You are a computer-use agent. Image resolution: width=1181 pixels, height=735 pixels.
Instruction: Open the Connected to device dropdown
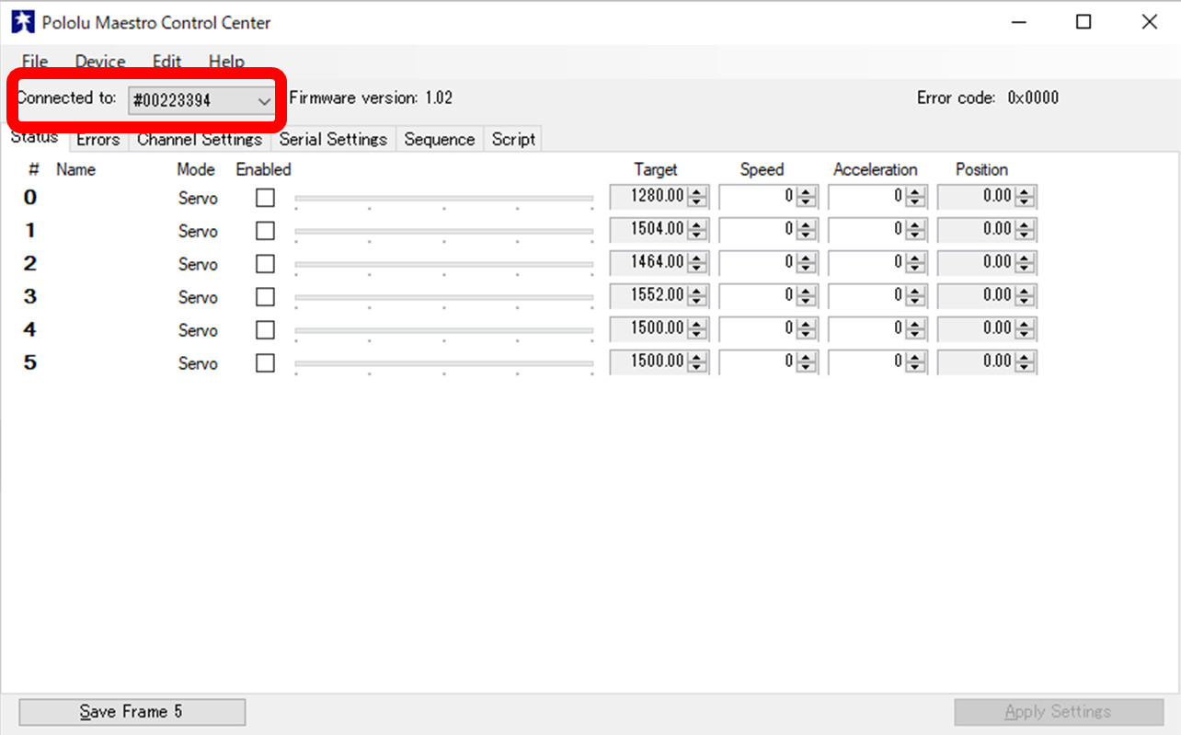point(201,100)
